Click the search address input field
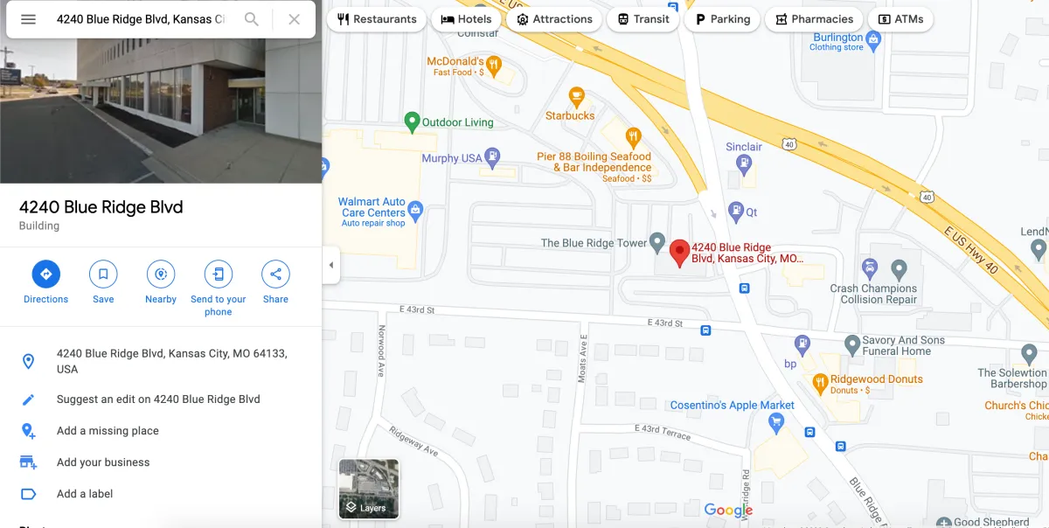This screenshot has width=1049, height=528. click(x=140, y=19)
